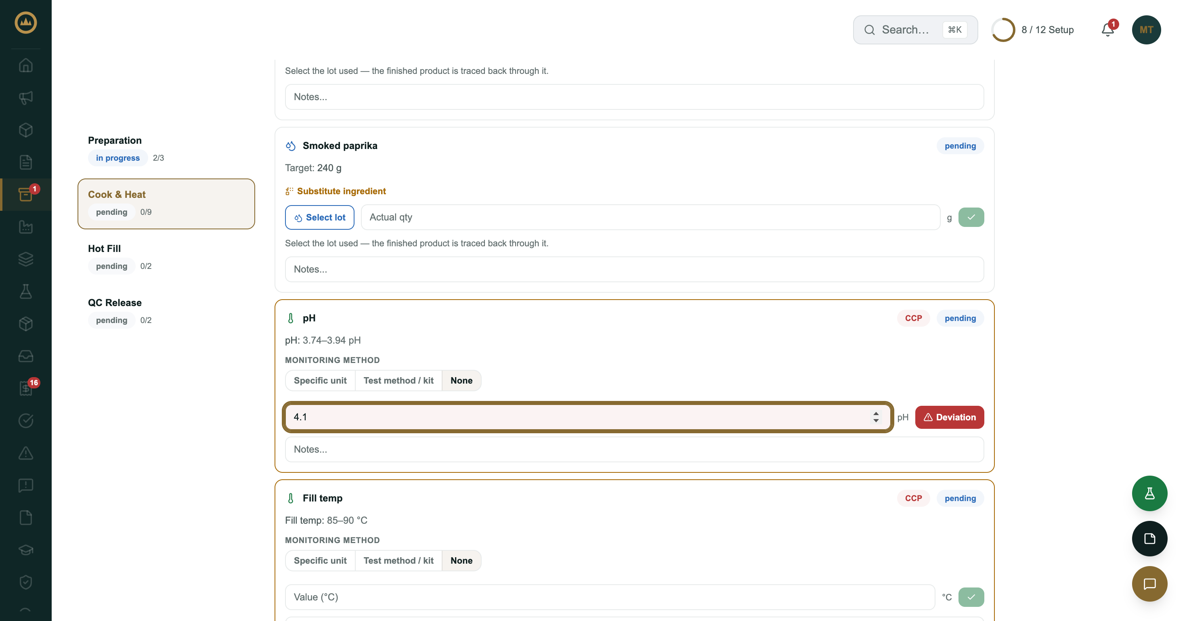Open the shield check icon in sidebar
Image resolution: width=1187 pixels, height=621 pixels.
coord(26,582)
